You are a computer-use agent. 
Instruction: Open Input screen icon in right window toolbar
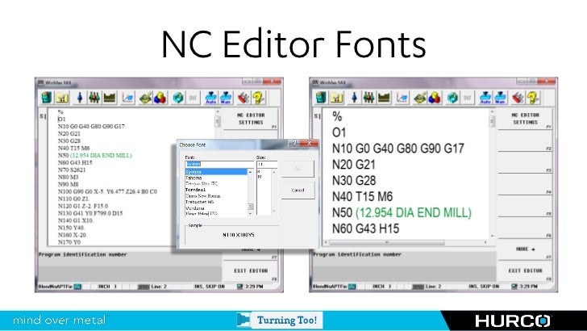321,98
